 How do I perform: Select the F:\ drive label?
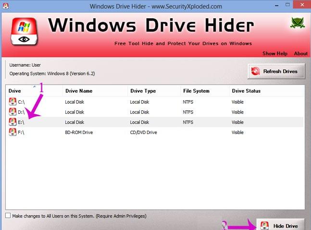pyautogui.click(x=21, y=133)
